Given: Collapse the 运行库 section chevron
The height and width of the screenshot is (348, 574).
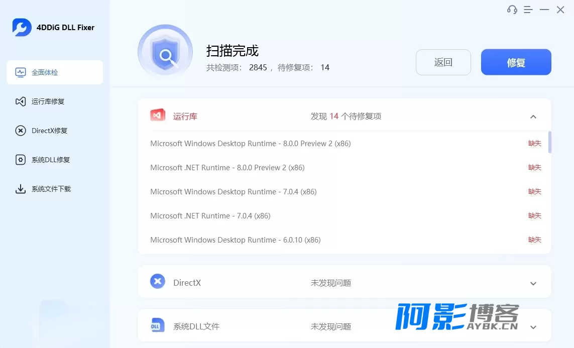Looking at the screenshot, I should [533, 117].
